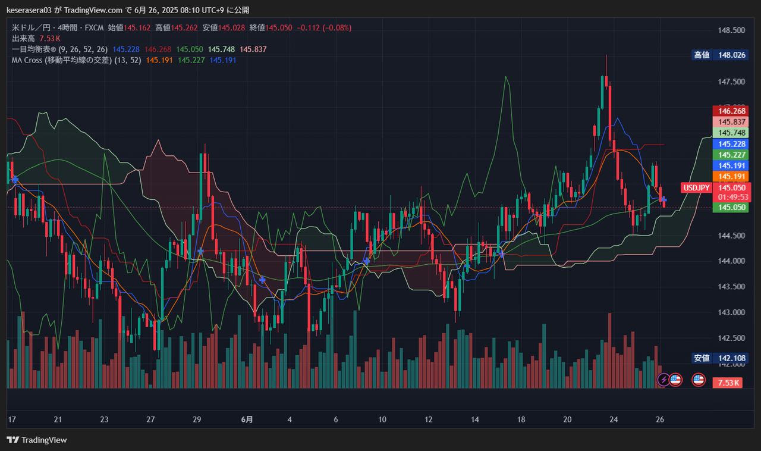761x451 pixels.
Task: Click the 終値 145.050 close value in the legend
Action: click(271, 27)
